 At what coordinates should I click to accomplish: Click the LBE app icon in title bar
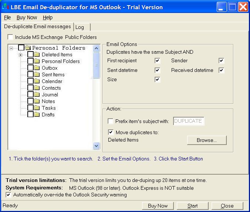[5, 7]
